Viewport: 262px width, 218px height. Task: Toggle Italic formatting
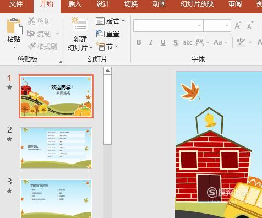click(x=151, y=42)
